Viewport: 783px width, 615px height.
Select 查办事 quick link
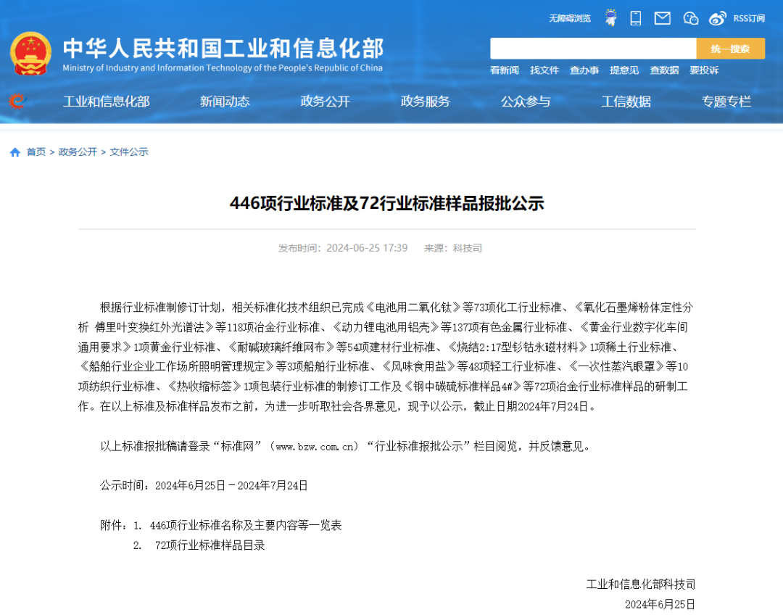584,70
